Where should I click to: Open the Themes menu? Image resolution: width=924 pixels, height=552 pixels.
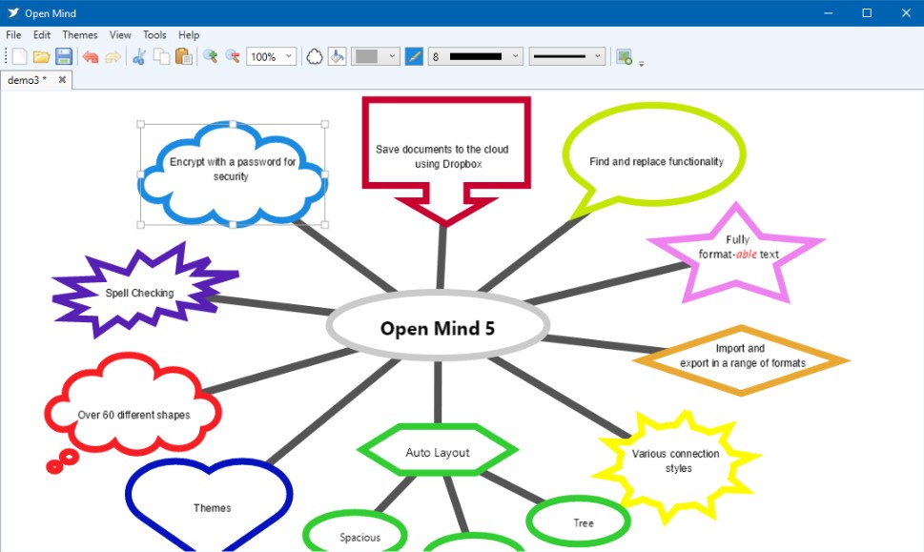[x=79, y=34]
